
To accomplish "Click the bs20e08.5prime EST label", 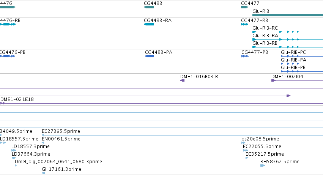I will click(260, 139).
